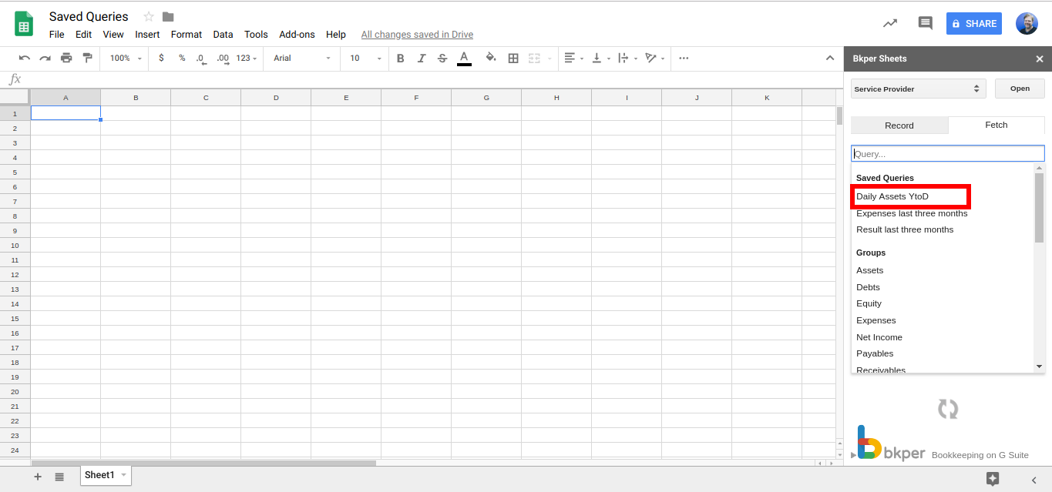This screenshot has height=492, width=1052.
Task: Open the borders tool
Action: (x=513, y=58)
